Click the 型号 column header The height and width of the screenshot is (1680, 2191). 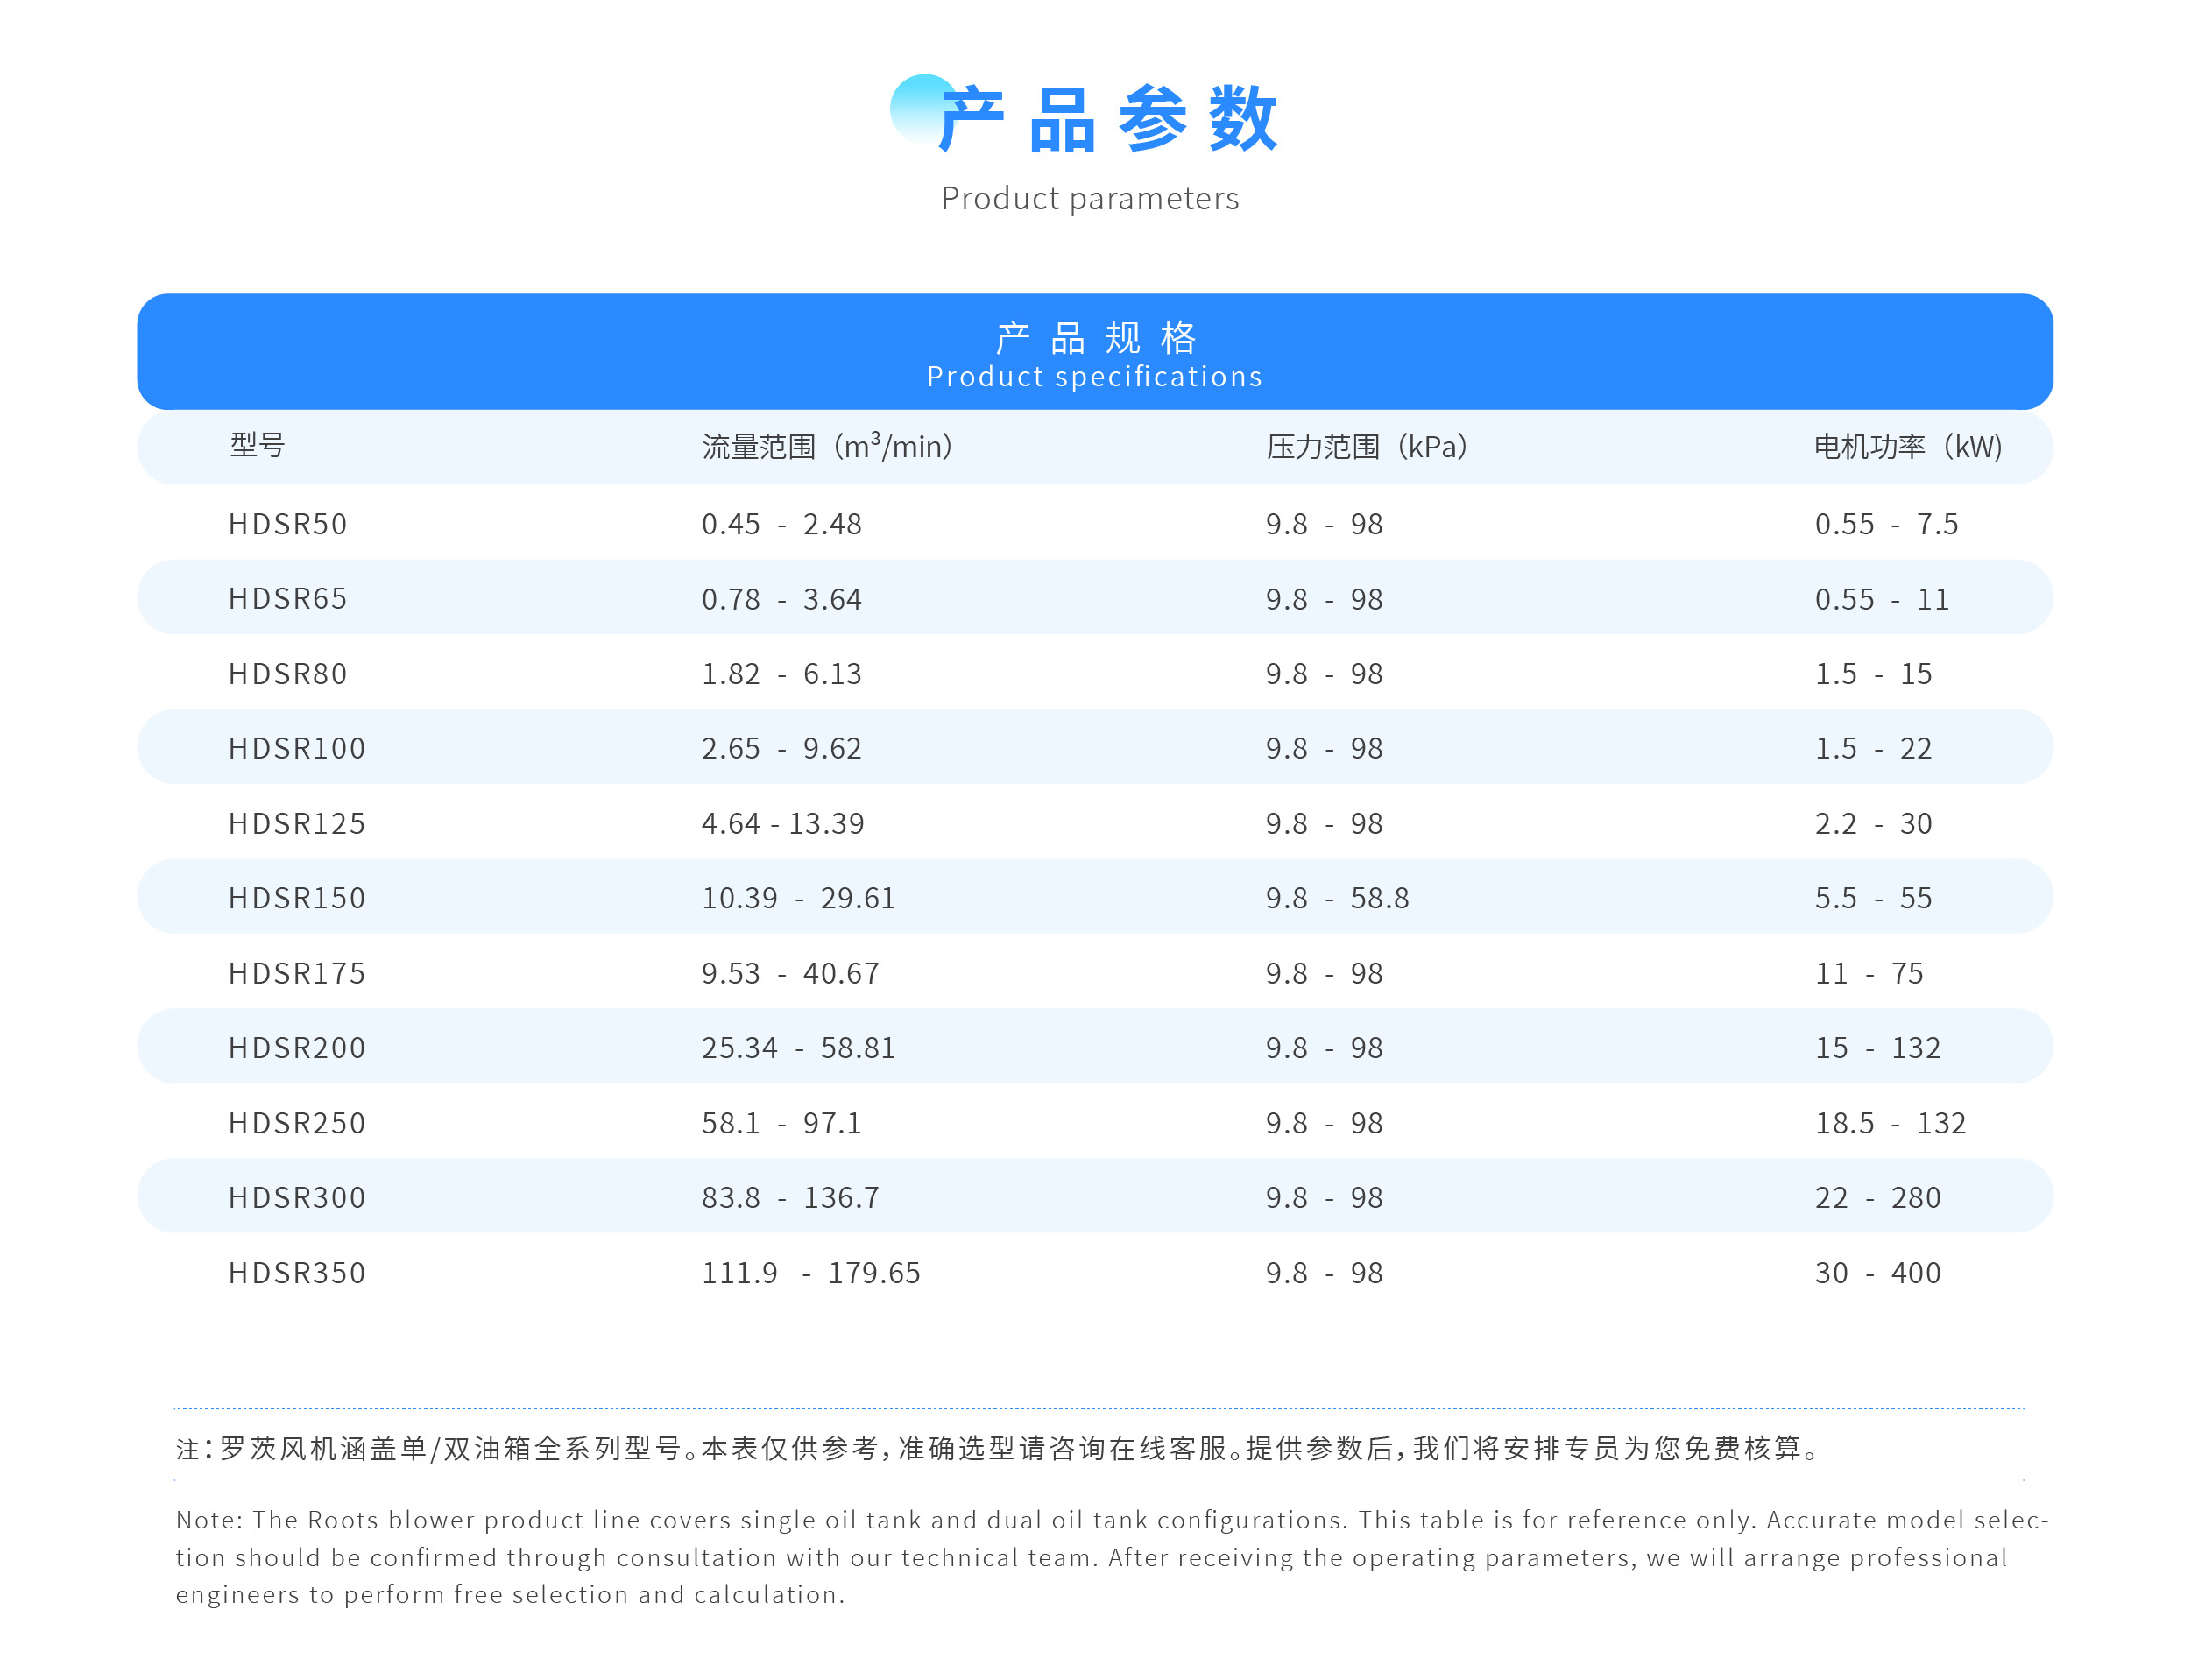[x=257, y=445]
